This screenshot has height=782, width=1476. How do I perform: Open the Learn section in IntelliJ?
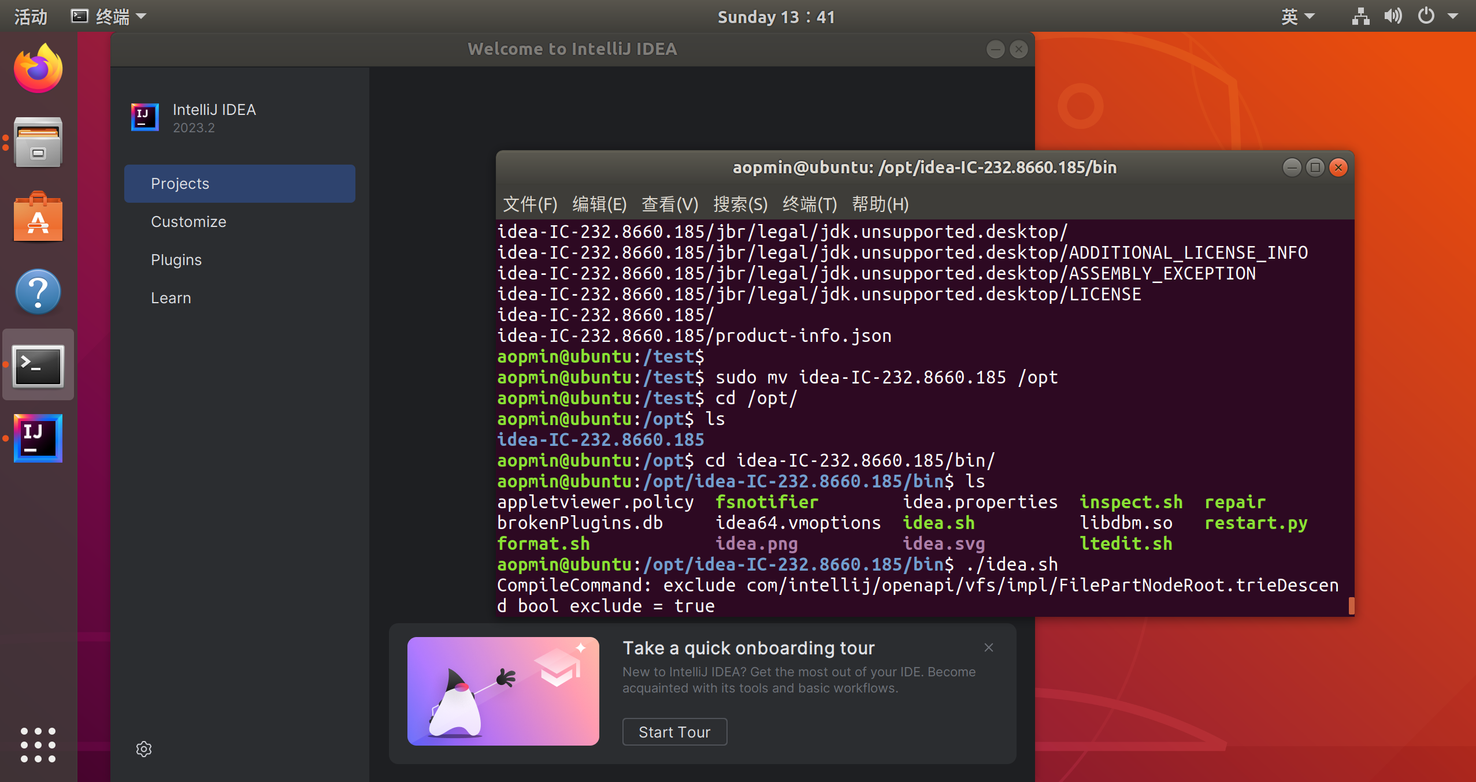click(240, 298)
